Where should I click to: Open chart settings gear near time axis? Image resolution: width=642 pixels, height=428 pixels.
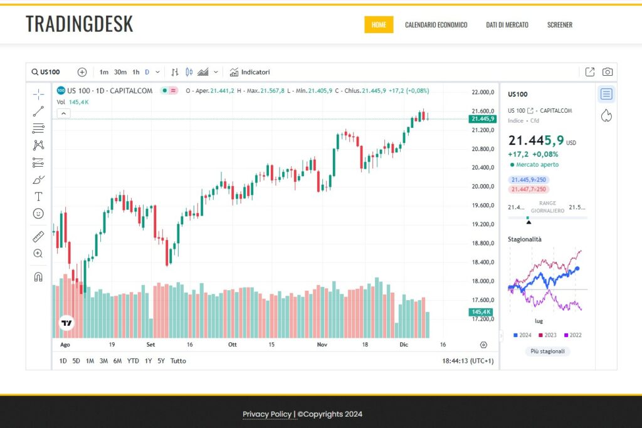click(x=483, y=345)
